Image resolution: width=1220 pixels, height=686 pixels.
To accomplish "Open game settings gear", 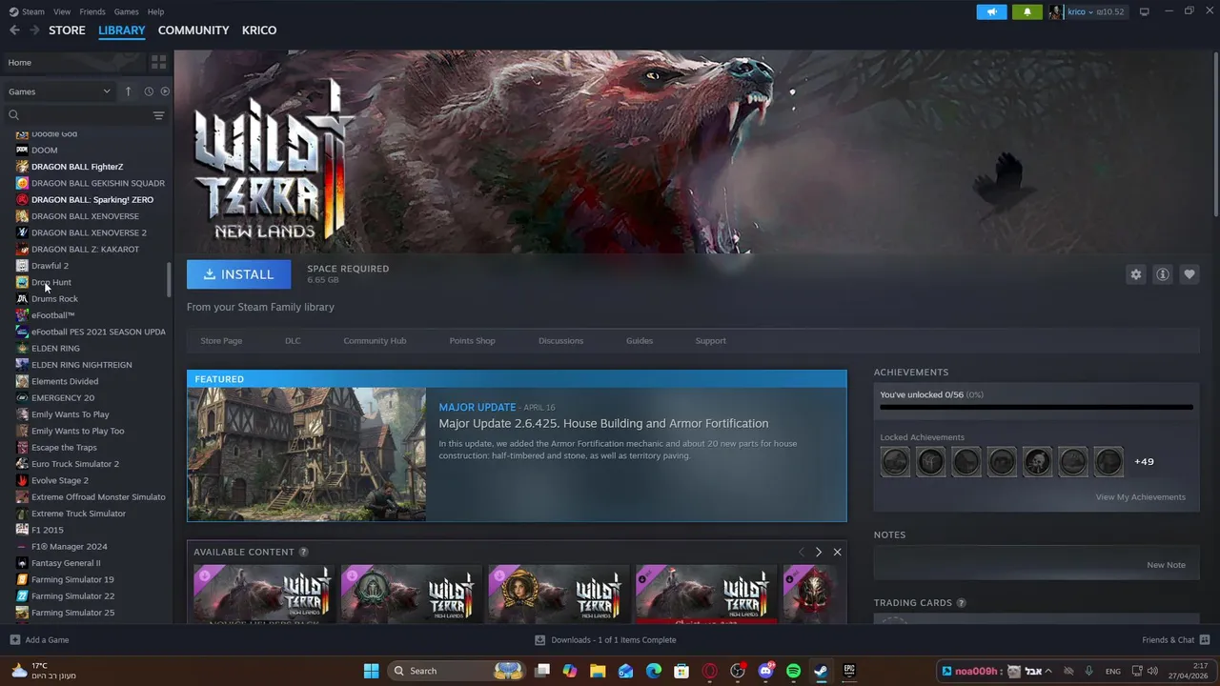I will pyautogui.click(x=1135, y=274).
